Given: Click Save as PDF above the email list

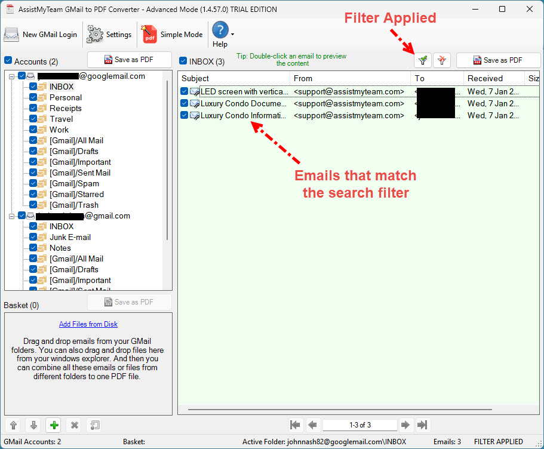Looking at the screenshot, I should [x=498, y=60].
